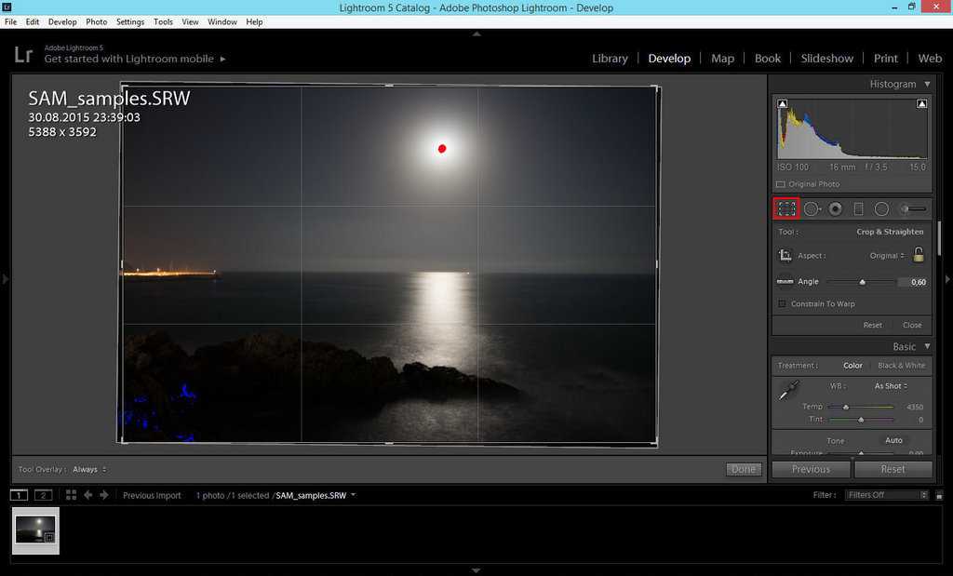Viewport: 953px width, 576px height.
Task: Click the Straighten level tool icon
Action: 785,282
